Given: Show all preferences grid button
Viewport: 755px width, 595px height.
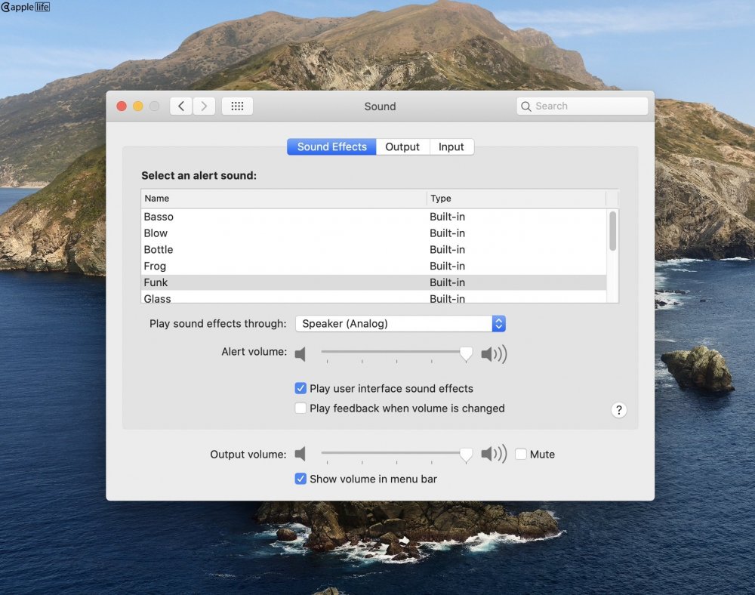Looking at the screenshot, I should point(237,106).
